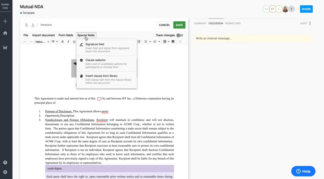Open the Helvetica font family dropdown
The height and width of the screenshot is (179, 324).
(x=42, y=42)
